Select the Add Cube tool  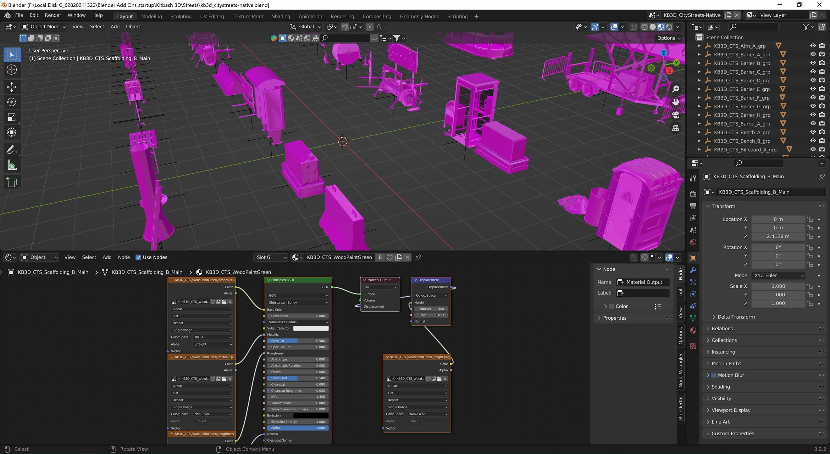tap(12, 182)
